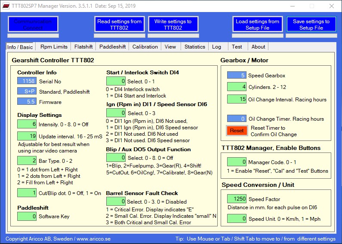The height and width of the screenshot is (244, 342).
Task: Click the Speed Gearbox field showing 5
Action: [x=237, y=75]
